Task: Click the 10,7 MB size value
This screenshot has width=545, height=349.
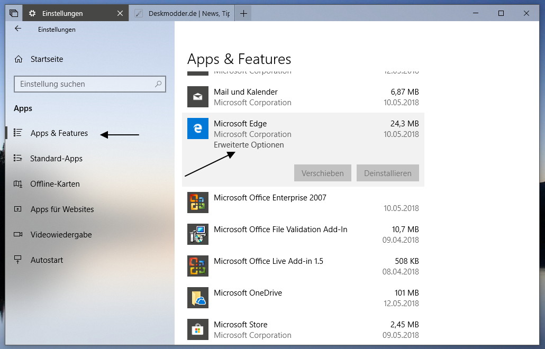Action: pyautogui.click(x=405, y=229)
